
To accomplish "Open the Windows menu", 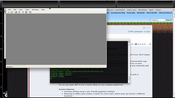I will point(35,10).
